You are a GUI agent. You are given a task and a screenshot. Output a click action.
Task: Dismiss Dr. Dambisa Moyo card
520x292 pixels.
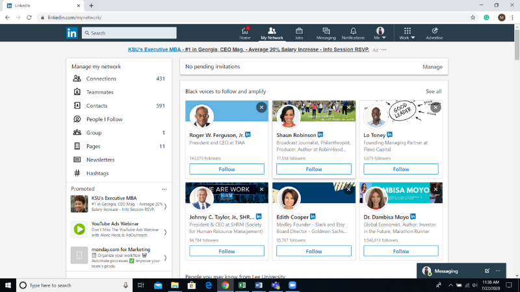(435, 189)
